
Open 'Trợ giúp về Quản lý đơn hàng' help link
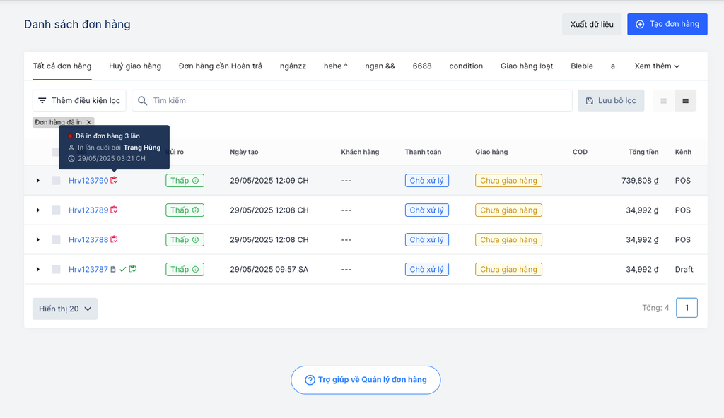[366, 380]
